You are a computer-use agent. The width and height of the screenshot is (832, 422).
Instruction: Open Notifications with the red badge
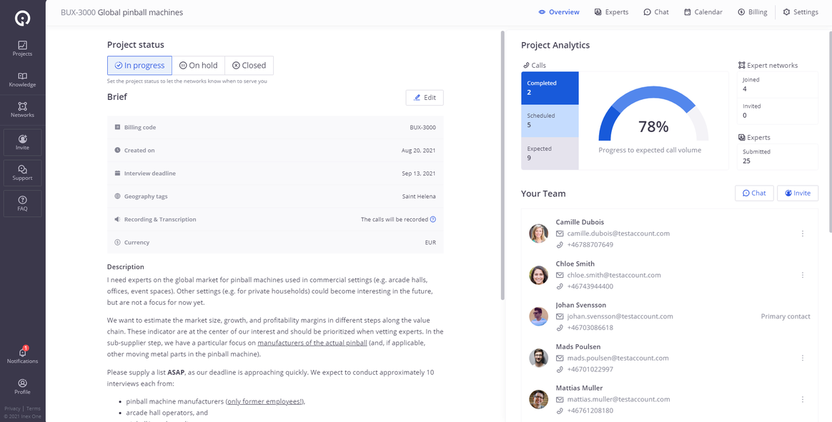click(22, 355)
